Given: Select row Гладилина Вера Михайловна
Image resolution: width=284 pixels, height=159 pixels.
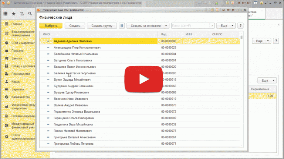Looking at the screenshot, I should click(x=139, y=124).
